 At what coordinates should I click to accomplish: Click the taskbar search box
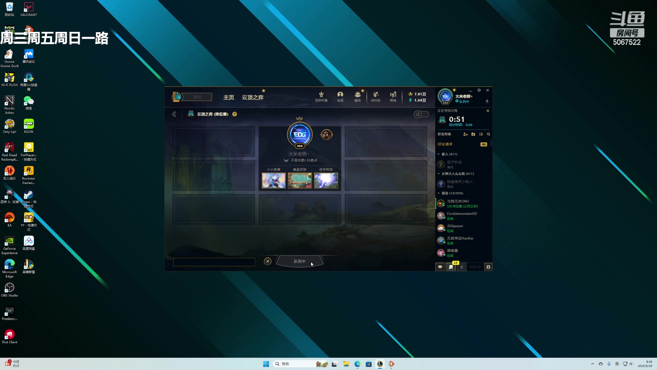[301, 364]
